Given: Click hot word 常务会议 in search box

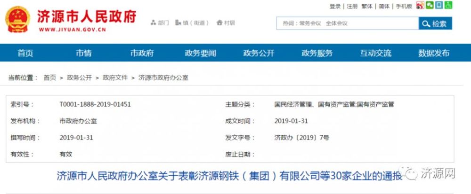Looking at the screenshot, I should point(310,23).
